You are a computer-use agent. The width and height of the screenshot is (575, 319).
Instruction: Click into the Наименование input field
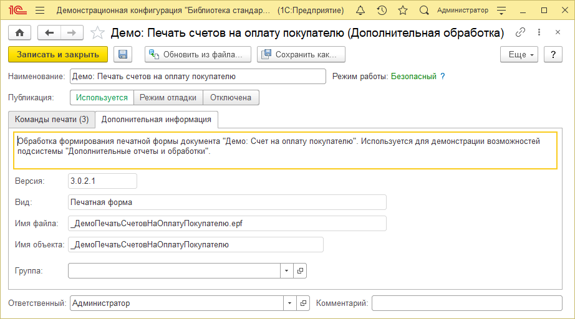(198, 77)
